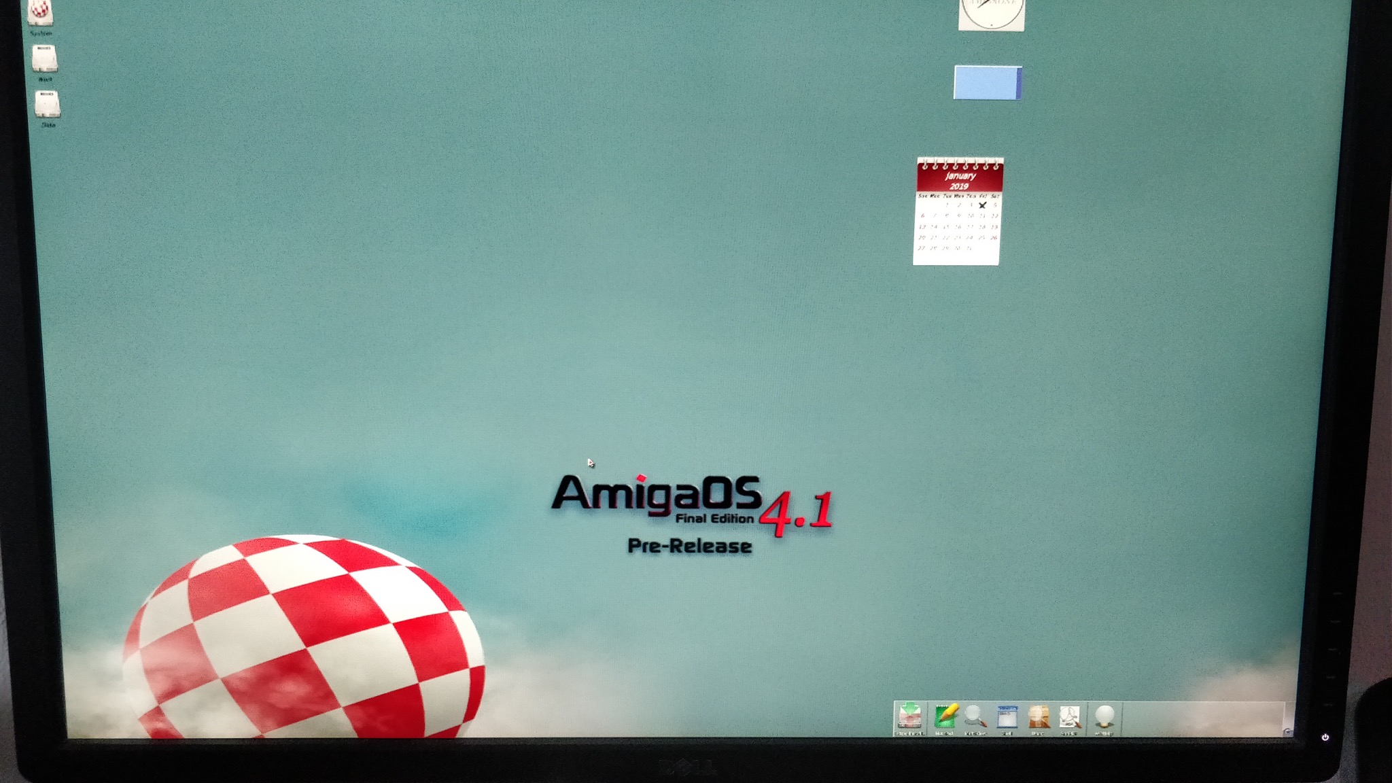The width and height of the screenshot is (1392, 783).
Task: Click the January 2019 calendar header
Action: pos(960,180)
